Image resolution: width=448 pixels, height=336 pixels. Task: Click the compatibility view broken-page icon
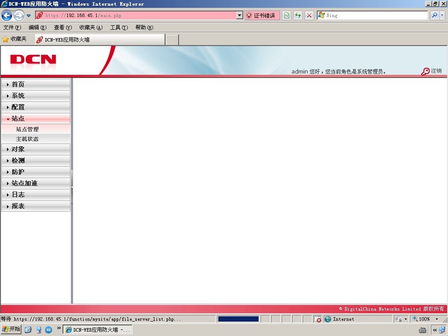pyautogui.click(x=287, y=15)
